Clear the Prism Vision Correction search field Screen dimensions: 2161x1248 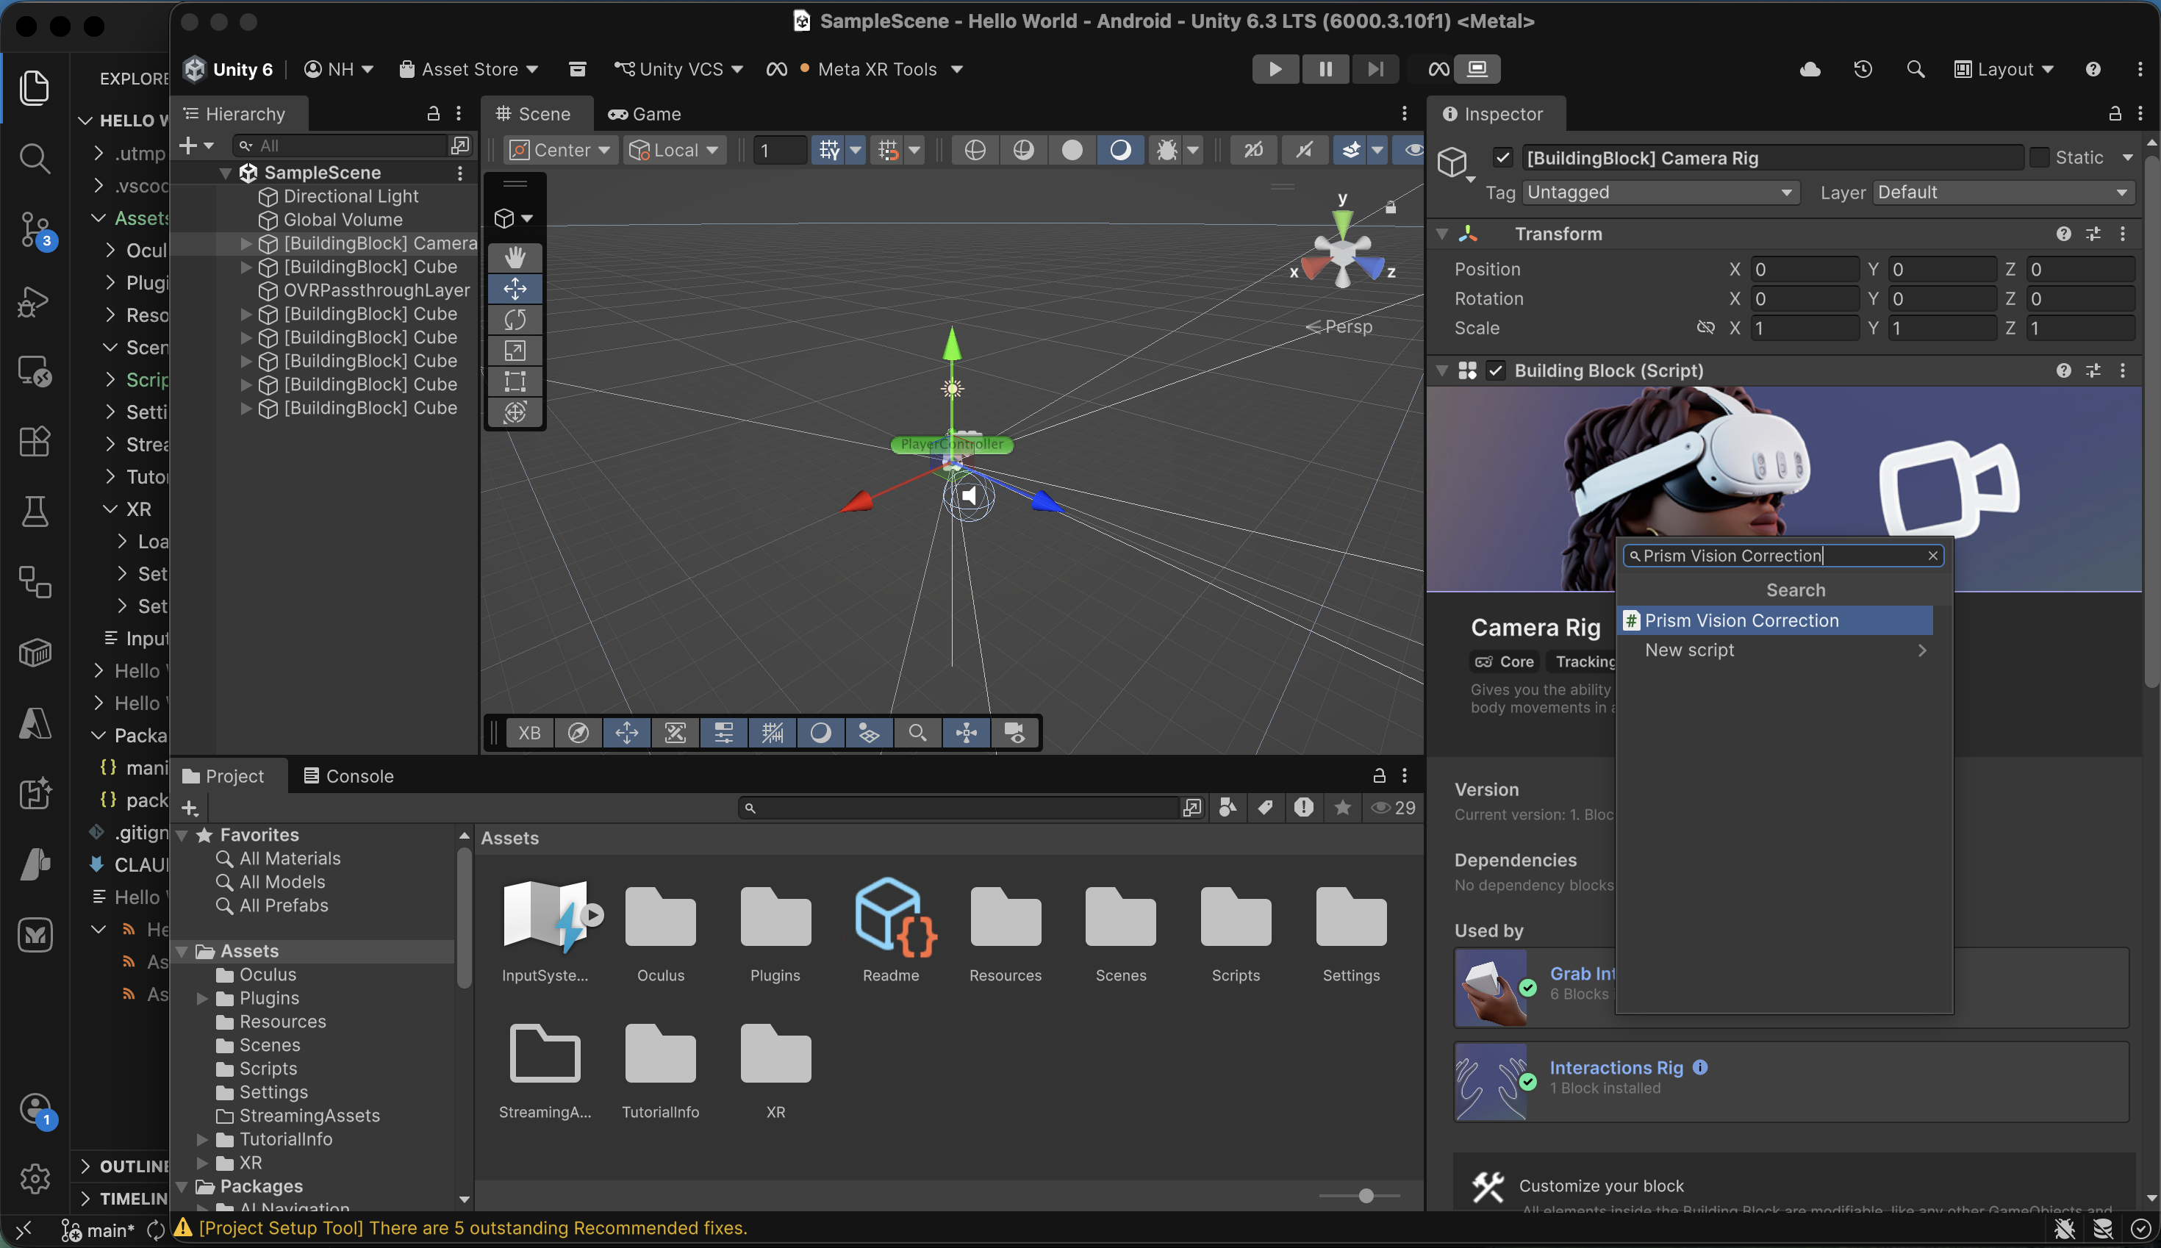coord(1933,556)
